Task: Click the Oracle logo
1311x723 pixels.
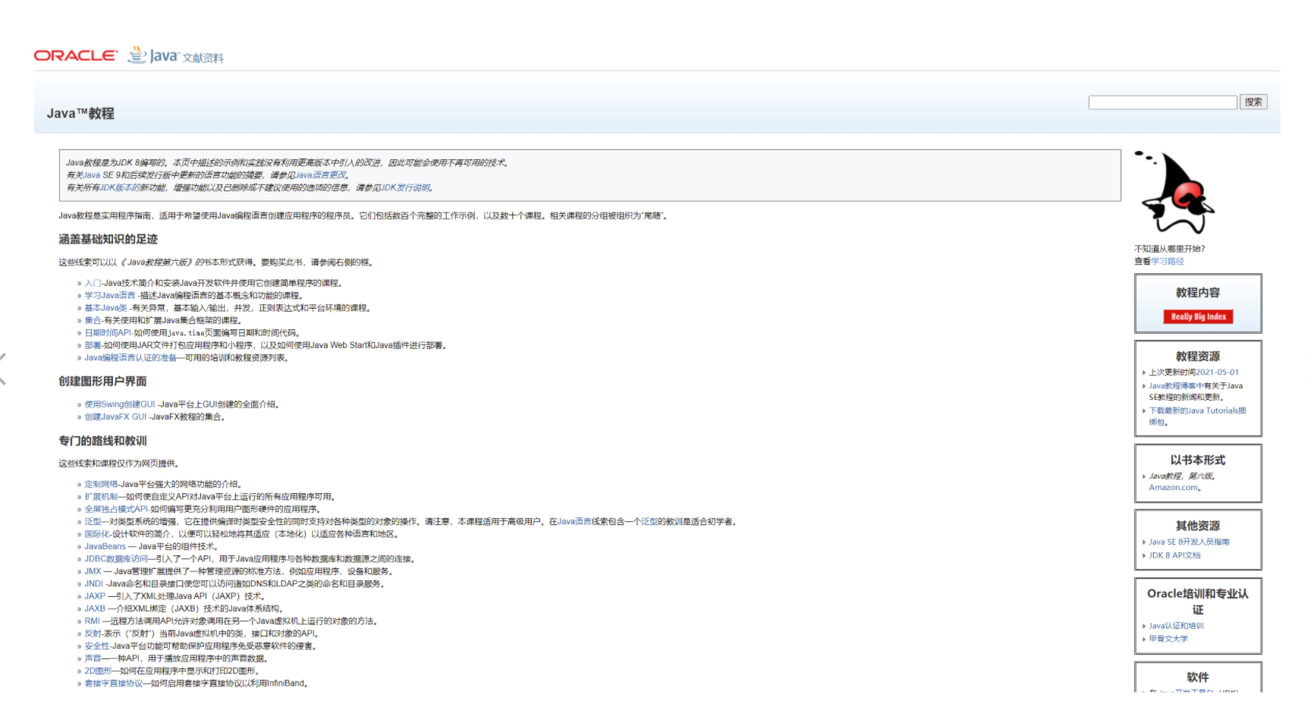Action: click(x=76, y=55)
